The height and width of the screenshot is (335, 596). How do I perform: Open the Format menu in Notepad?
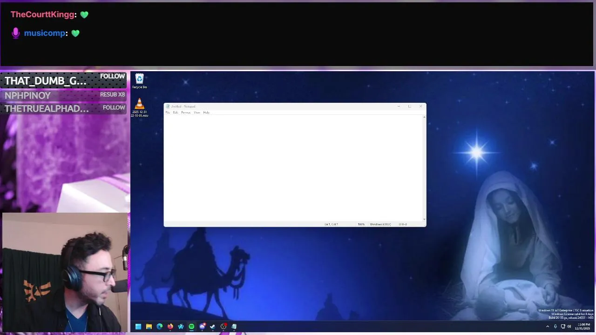[186, 113]
